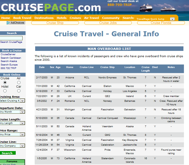Open the Cruises menu
The width and height of the screenshot is (189, 165).
75,18
